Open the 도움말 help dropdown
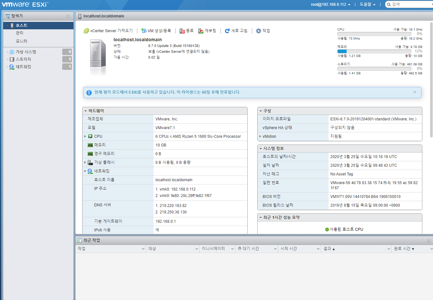The image size is (433, 300). (x=368, y=5)
